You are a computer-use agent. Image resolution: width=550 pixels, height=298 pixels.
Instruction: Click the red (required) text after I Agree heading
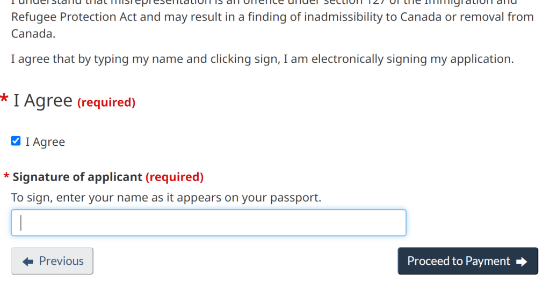106,102
